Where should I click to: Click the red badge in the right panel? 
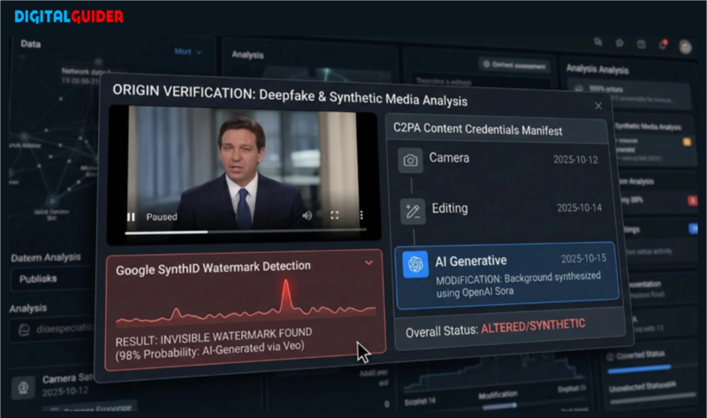click(x=693, y=201)
